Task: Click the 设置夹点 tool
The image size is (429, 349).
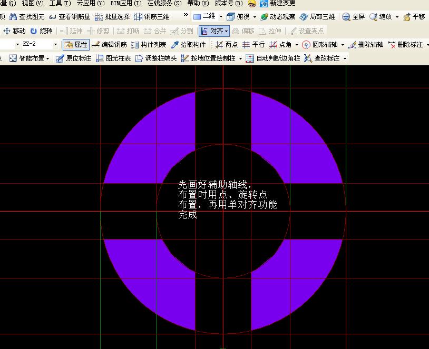Action: click(x=306, y=31)
